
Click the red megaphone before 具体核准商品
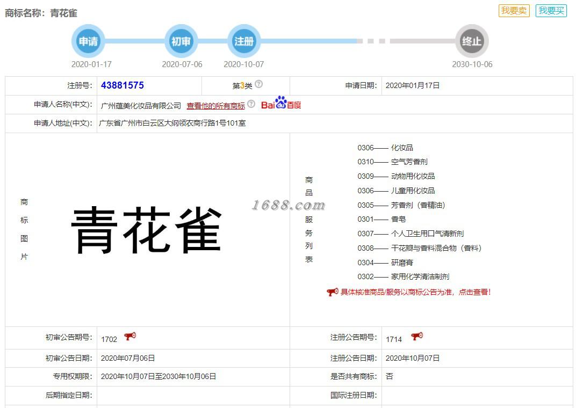pos(333,292)
